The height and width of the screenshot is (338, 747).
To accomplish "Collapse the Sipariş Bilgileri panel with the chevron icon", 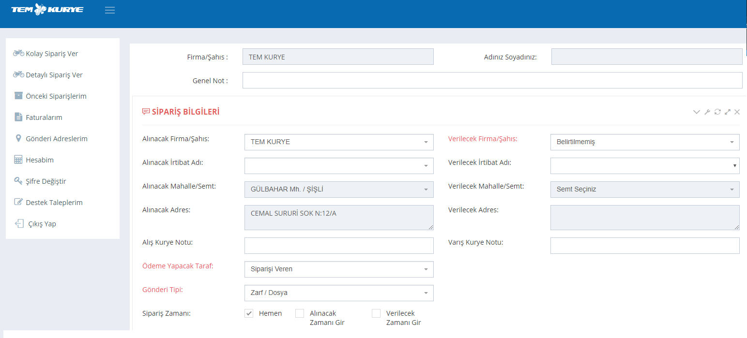I will click(697, 112).
